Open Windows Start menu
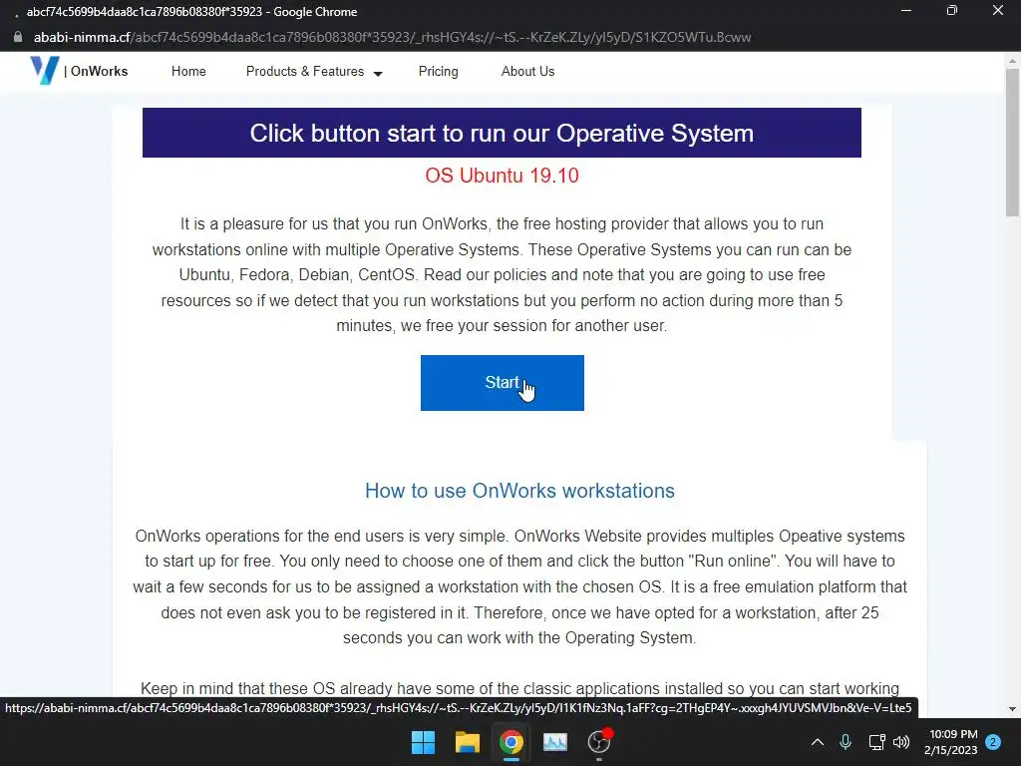 (423, 742)
